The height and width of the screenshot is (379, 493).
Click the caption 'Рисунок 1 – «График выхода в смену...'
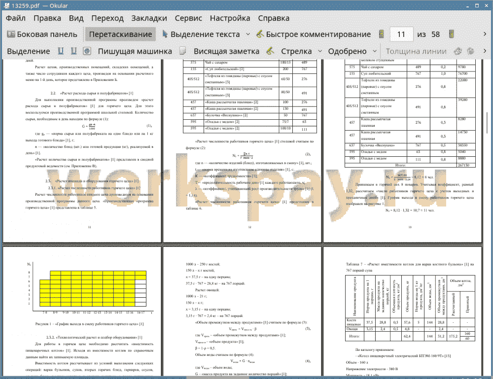[89, 324]
